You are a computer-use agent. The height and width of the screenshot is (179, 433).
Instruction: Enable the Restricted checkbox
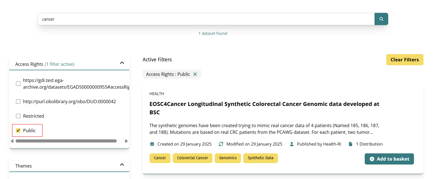click(x=18, y=116)
